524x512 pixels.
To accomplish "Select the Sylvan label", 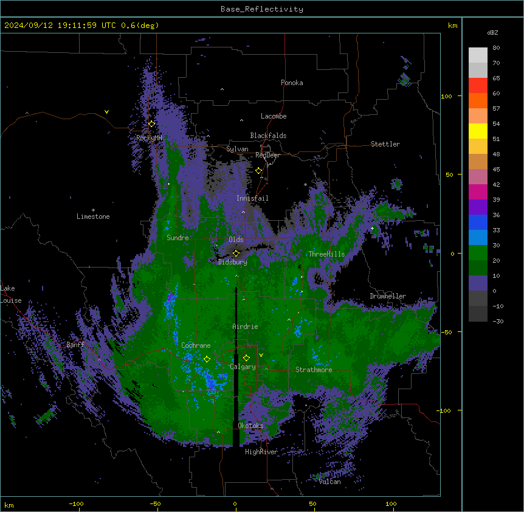I will pyautogui.click(x=237, y=149).
